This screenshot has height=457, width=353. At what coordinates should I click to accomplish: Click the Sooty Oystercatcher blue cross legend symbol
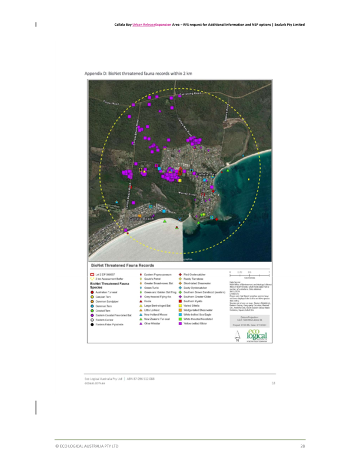coord(180,288)
